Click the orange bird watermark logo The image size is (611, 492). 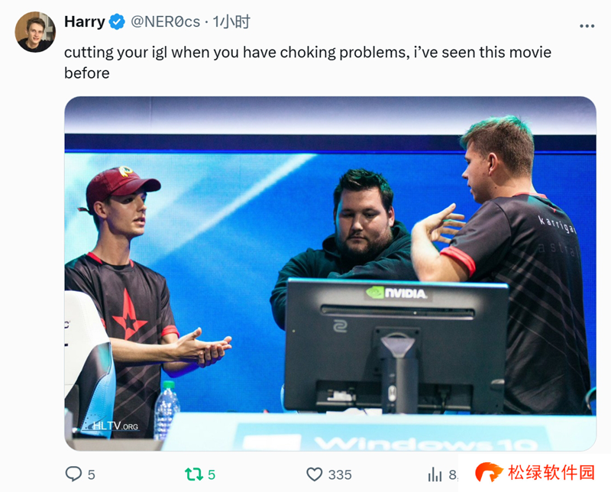pyautogui.click(x=489, y=472)
